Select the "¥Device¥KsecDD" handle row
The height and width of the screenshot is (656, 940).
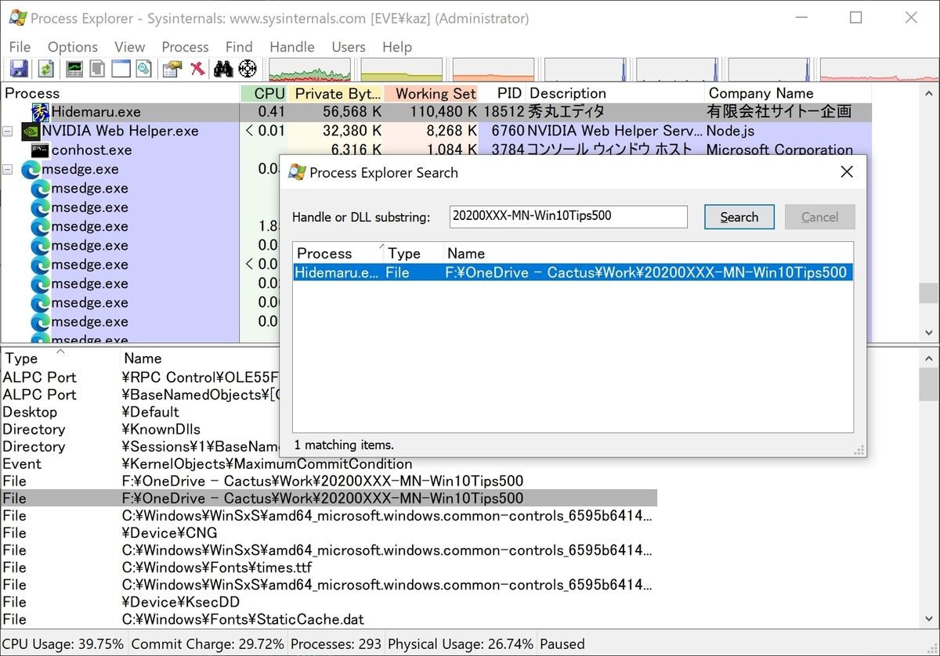(x=328, y=602)
